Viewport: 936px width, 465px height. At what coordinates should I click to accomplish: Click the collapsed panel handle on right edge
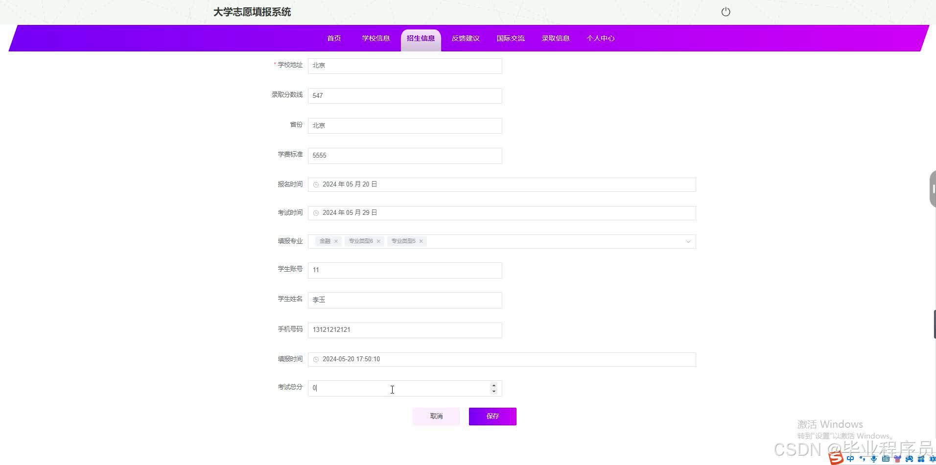933,188
